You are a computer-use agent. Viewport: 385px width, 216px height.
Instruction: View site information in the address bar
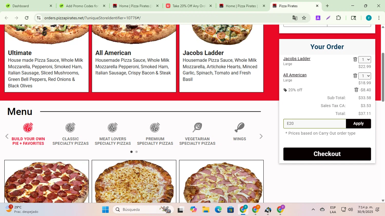[39, 18]
